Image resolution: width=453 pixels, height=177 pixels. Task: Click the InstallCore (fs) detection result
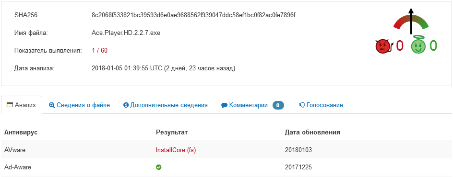tap(176, 150)
